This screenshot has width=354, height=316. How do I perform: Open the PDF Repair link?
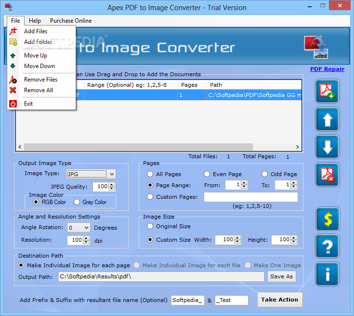(x=327, y=69)
